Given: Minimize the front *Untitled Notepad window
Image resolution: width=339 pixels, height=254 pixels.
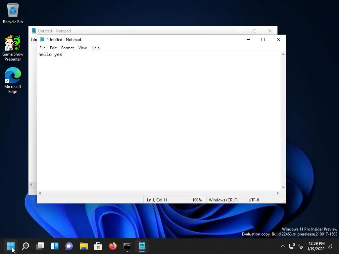Looking at the screenshot, I should coord(248,39).
